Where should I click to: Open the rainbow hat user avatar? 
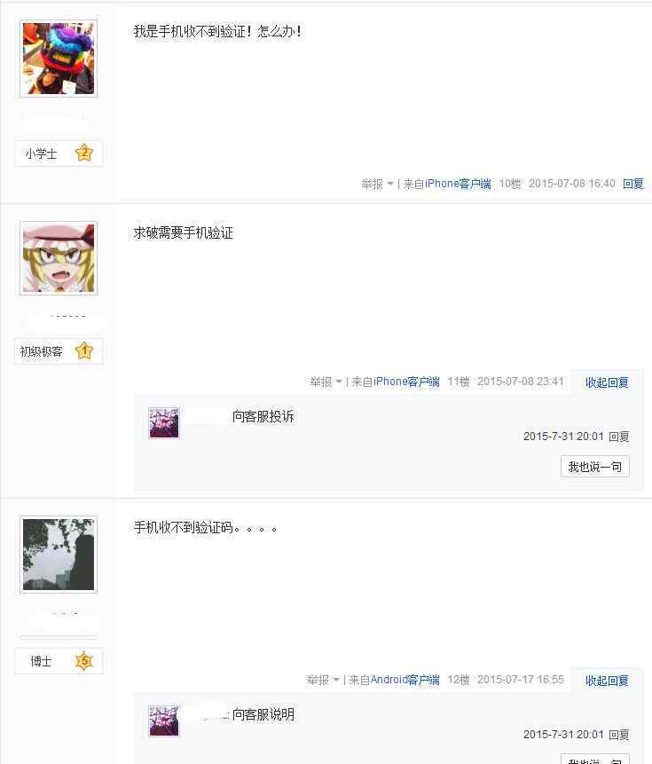(x=59, y=59)
